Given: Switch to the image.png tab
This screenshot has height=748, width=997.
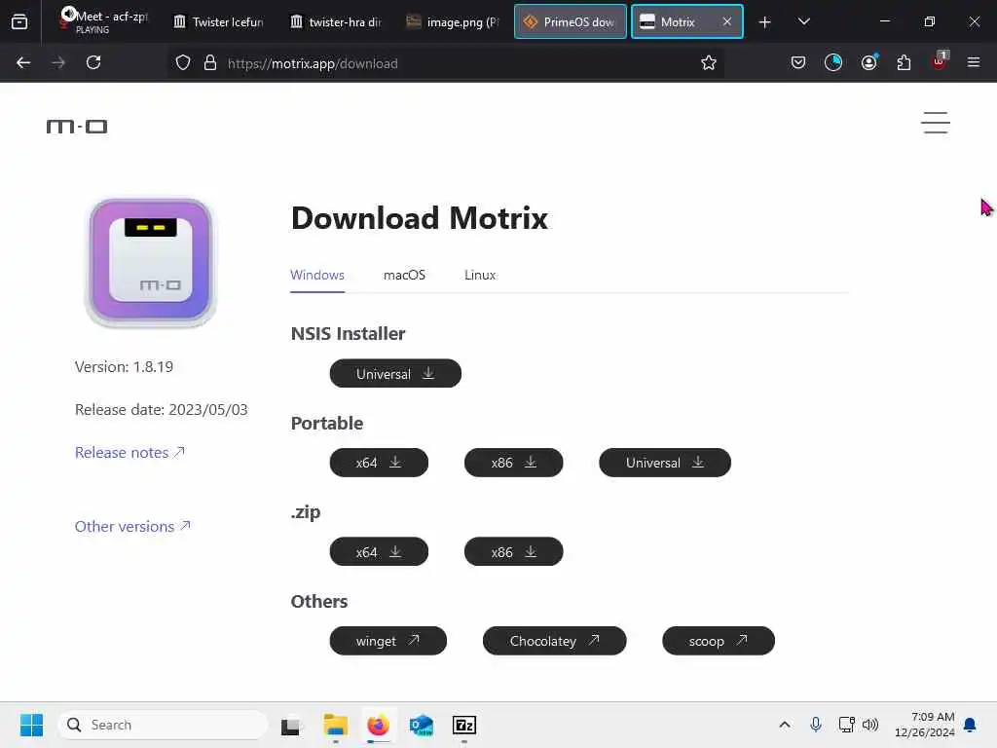Looking at the screenshot, I should [453, 22].
